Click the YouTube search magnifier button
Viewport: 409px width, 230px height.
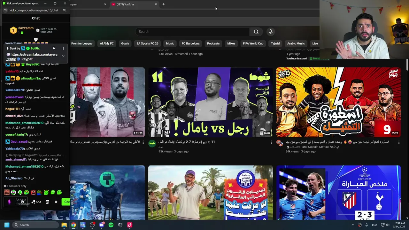pos(256,32)
